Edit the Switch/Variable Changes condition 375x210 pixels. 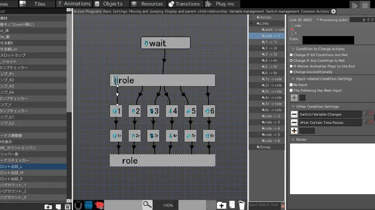coord(364,114)
